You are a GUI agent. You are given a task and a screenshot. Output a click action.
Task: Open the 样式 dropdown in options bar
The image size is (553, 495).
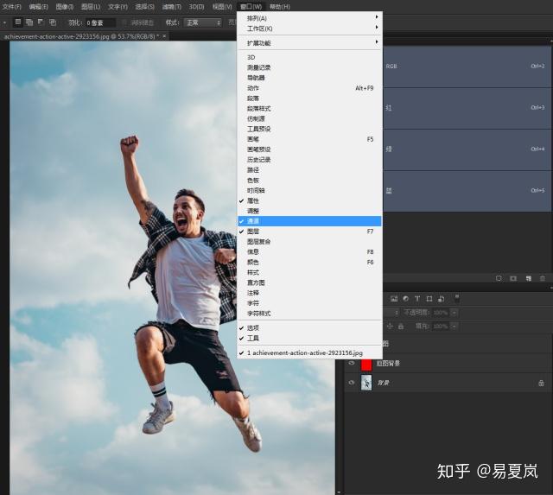[203, 22]
